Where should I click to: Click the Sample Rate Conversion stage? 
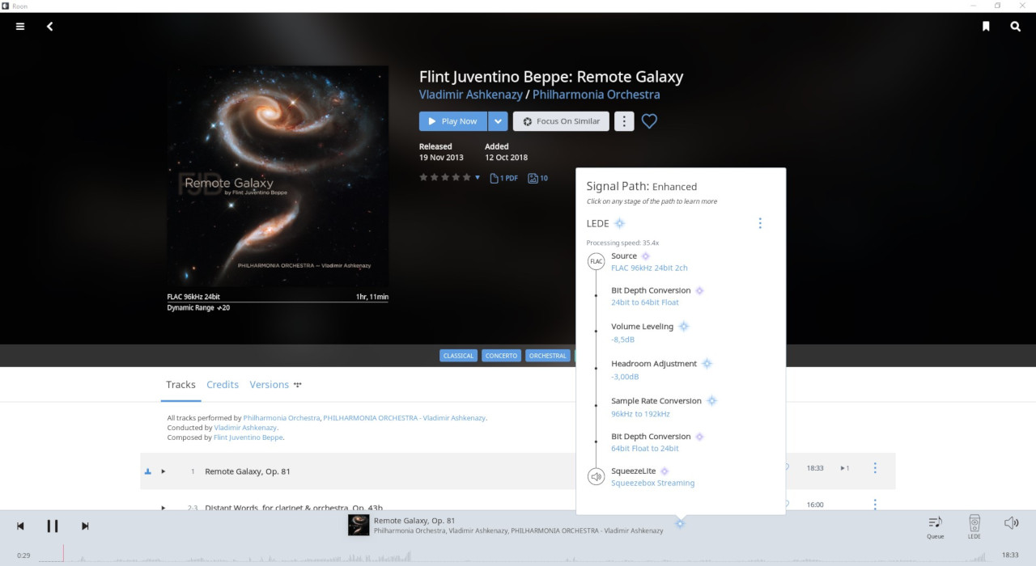tap(657, 401)
